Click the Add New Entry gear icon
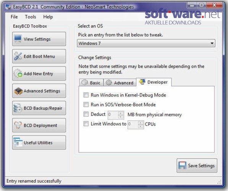The height and width of the screenshot is (191, 228). tap(18, 73)
